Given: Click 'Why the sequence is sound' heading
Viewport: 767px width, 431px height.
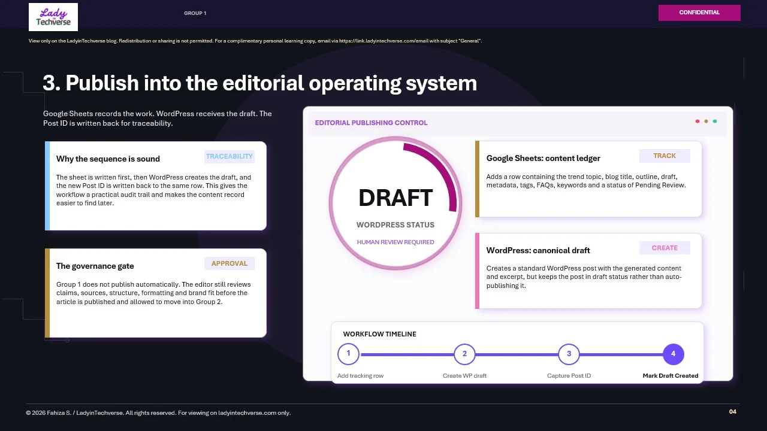Looking at the screenshot, I should 108,159.
